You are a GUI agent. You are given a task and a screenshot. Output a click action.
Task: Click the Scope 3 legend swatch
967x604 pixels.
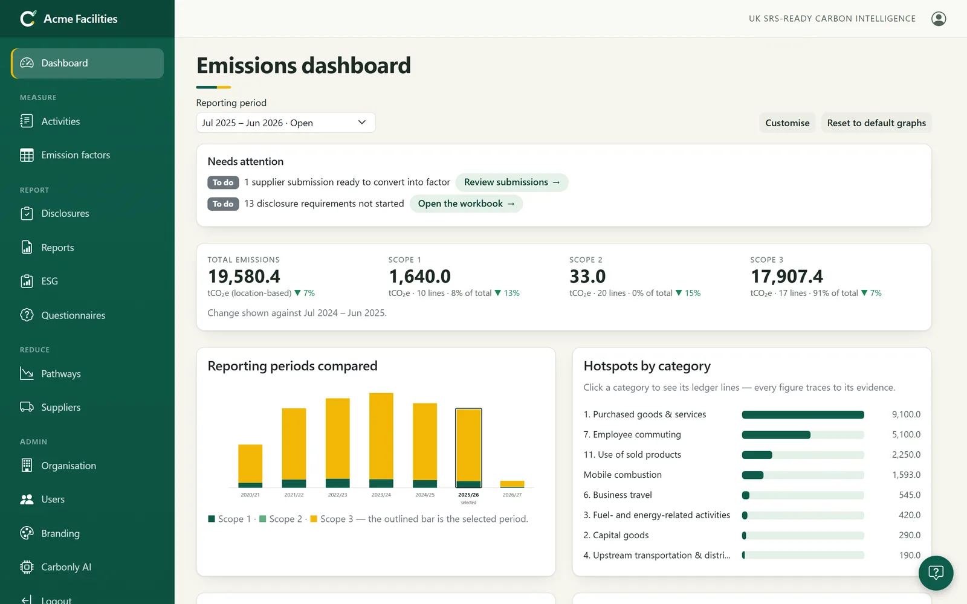(314, 519)
